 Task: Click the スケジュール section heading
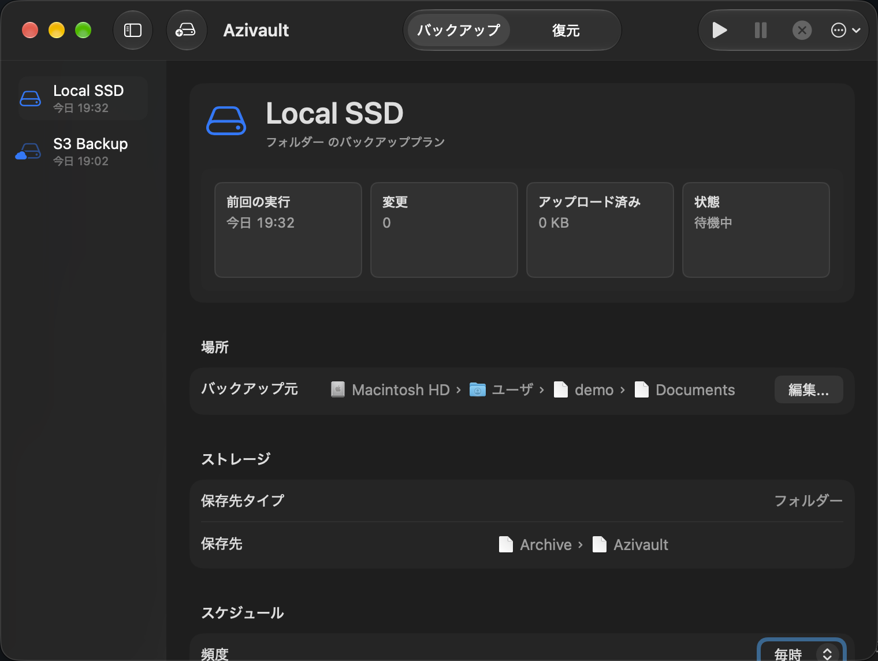click(243, 612)
